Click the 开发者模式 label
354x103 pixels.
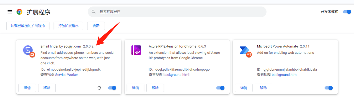point(329,12)
